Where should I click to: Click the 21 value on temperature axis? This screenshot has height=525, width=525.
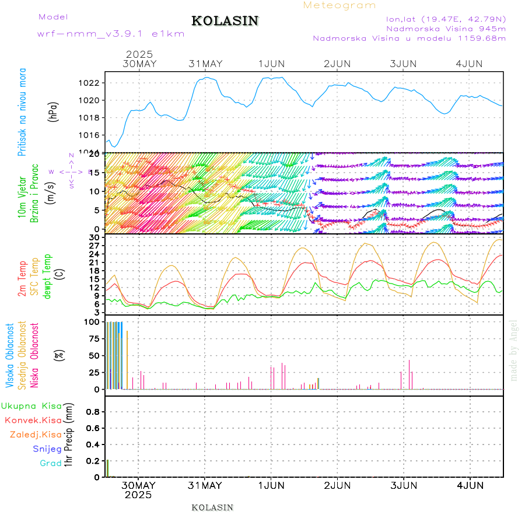click(94, 263)
